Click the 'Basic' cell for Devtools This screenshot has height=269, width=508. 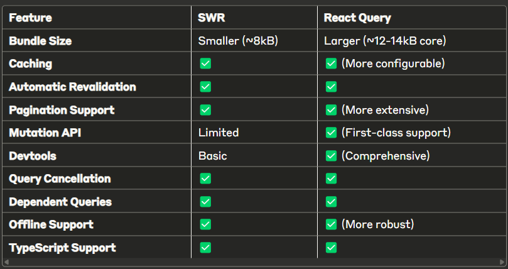tap(212, 156)
